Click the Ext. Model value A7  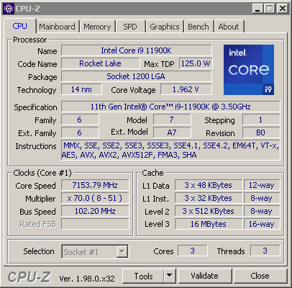172,132
